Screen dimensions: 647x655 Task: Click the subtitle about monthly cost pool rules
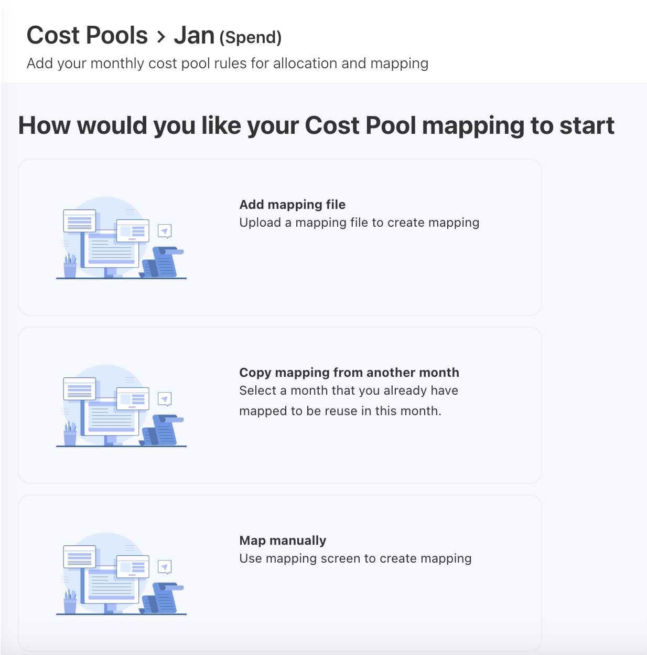[x=228, y=63]
